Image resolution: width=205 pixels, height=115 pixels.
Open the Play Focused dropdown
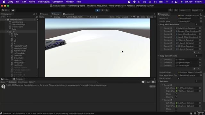124,17
